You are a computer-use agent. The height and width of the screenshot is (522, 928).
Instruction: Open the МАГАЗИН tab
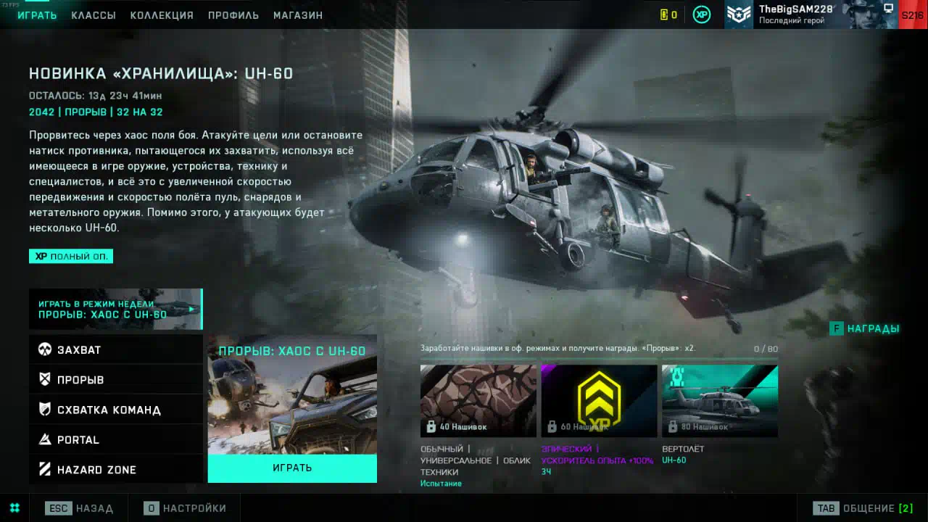[298, 15]
